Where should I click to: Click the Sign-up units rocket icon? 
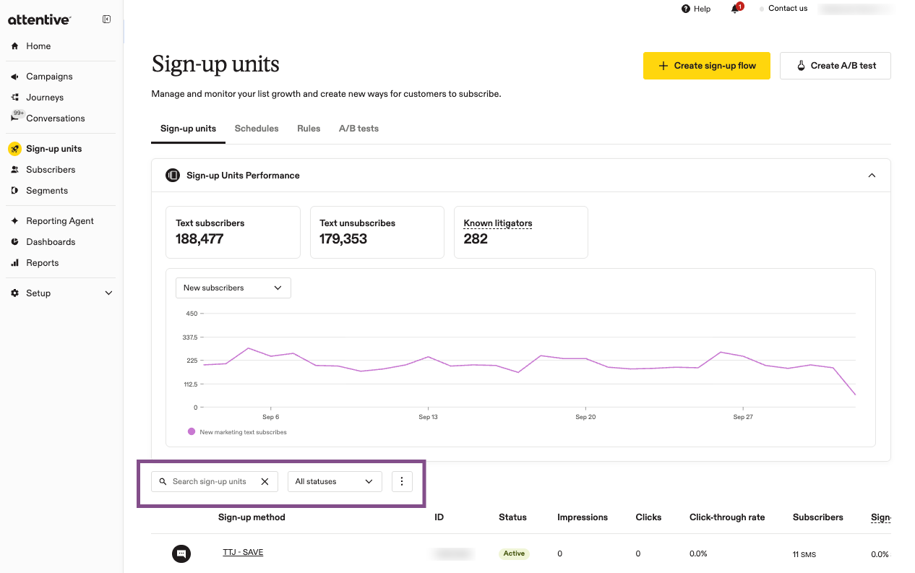click(x=14, y=149)
